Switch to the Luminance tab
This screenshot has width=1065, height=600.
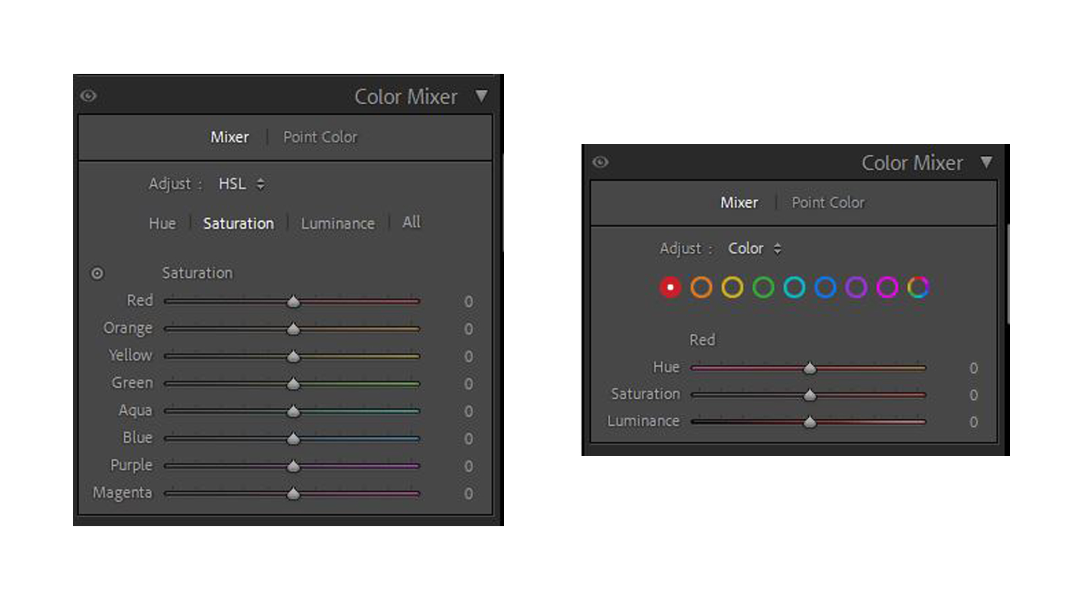click(x=337, y=223)
